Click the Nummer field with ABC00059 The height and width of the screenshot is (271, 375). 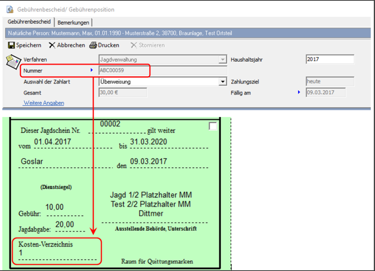(x=123, y=71)
